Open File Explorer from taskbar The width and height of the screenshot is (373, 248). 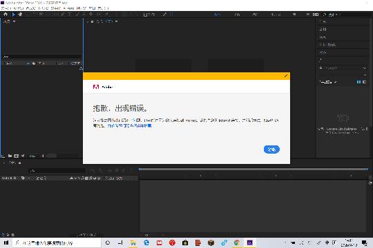133,242
